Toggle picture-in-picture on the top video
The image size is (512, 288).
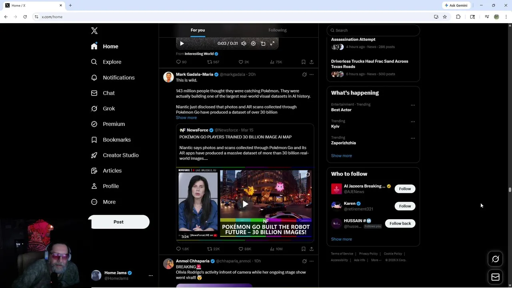[263, 44]
